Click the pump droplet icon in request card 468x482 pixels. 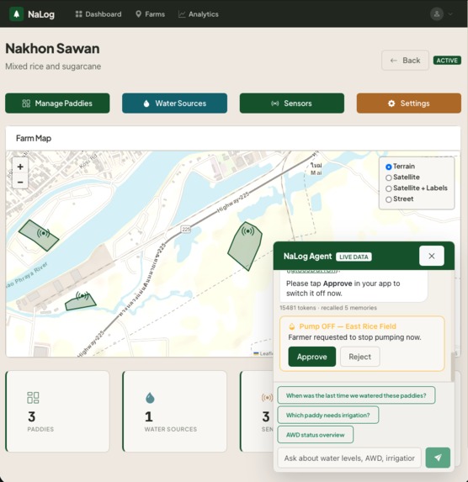(292, 326)
